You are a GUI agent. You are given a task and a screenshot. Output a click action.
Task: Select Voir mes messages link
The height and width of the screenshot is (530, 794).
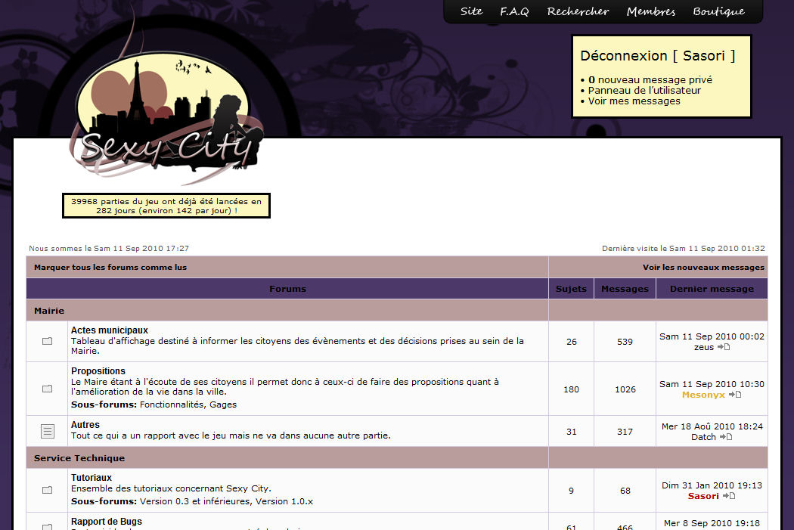coord(634,101)
